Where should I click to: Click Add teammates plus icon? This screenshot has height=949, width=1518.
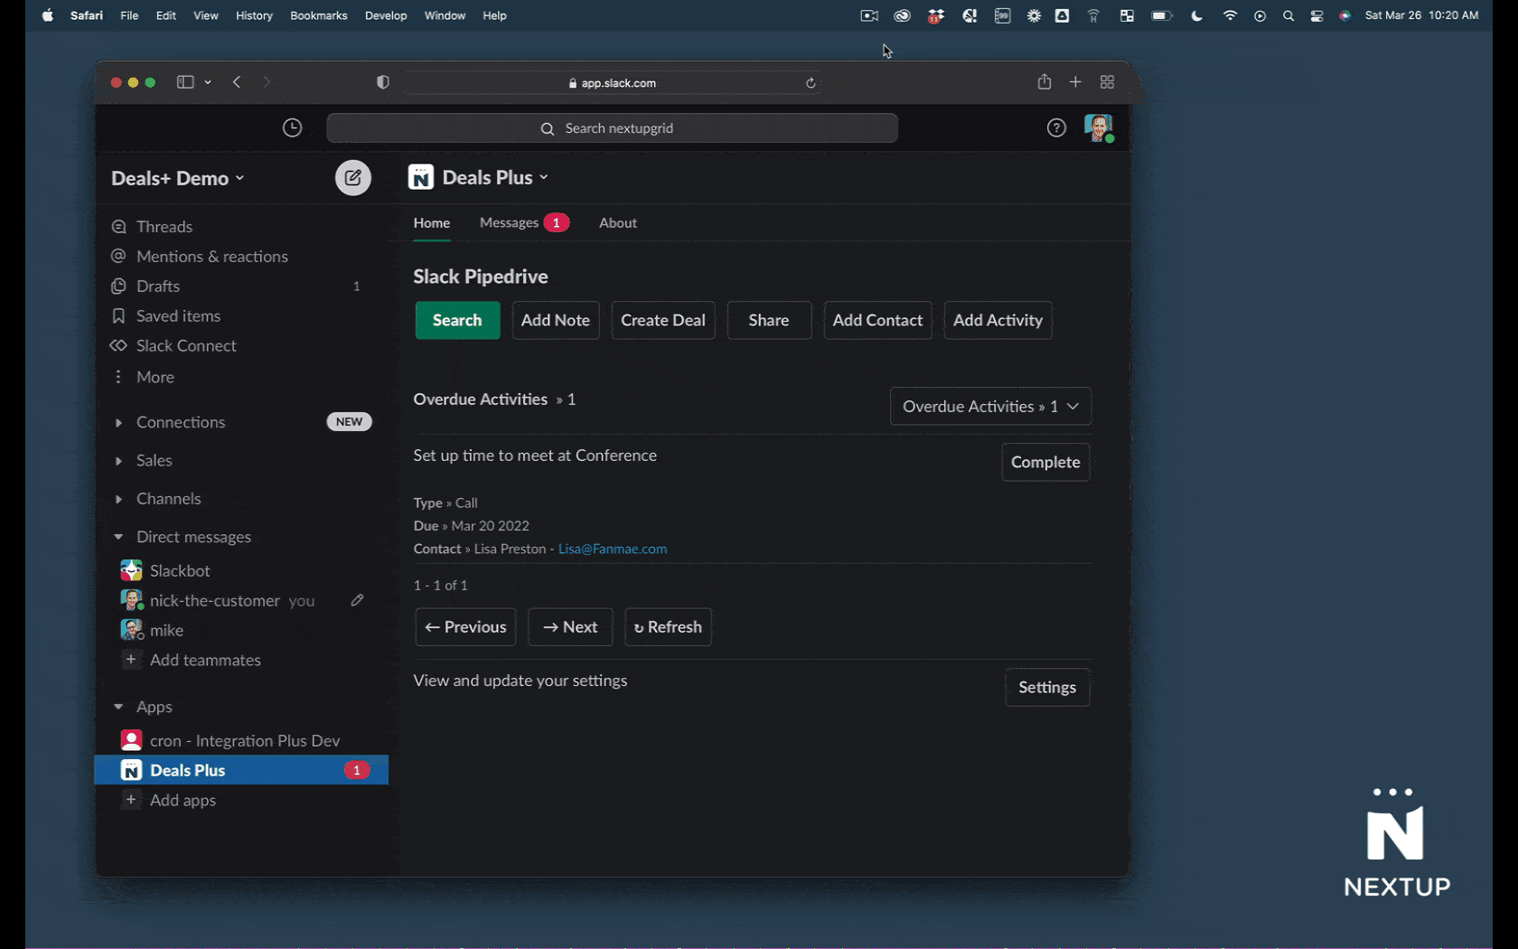tap(131, 660)
